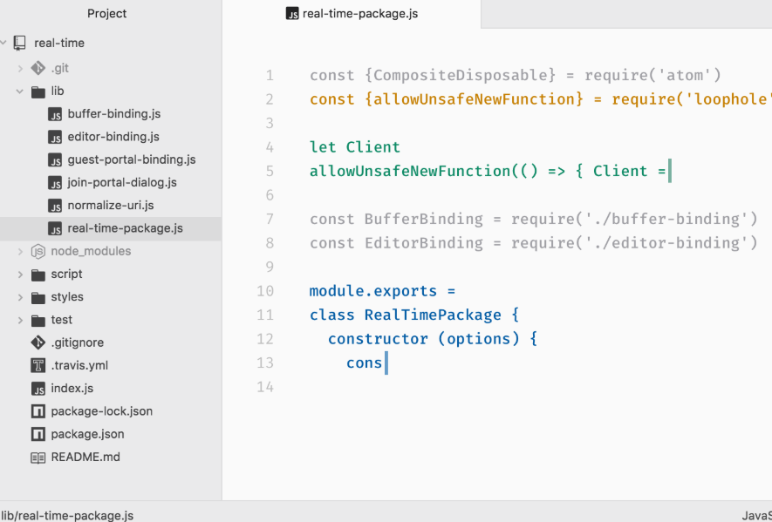
Task: Collapse the lib folder chevron
Action: pos(20,92)
